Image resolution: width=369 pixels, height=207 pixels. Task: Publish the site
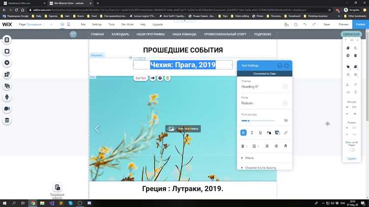[x=361, y=25]
